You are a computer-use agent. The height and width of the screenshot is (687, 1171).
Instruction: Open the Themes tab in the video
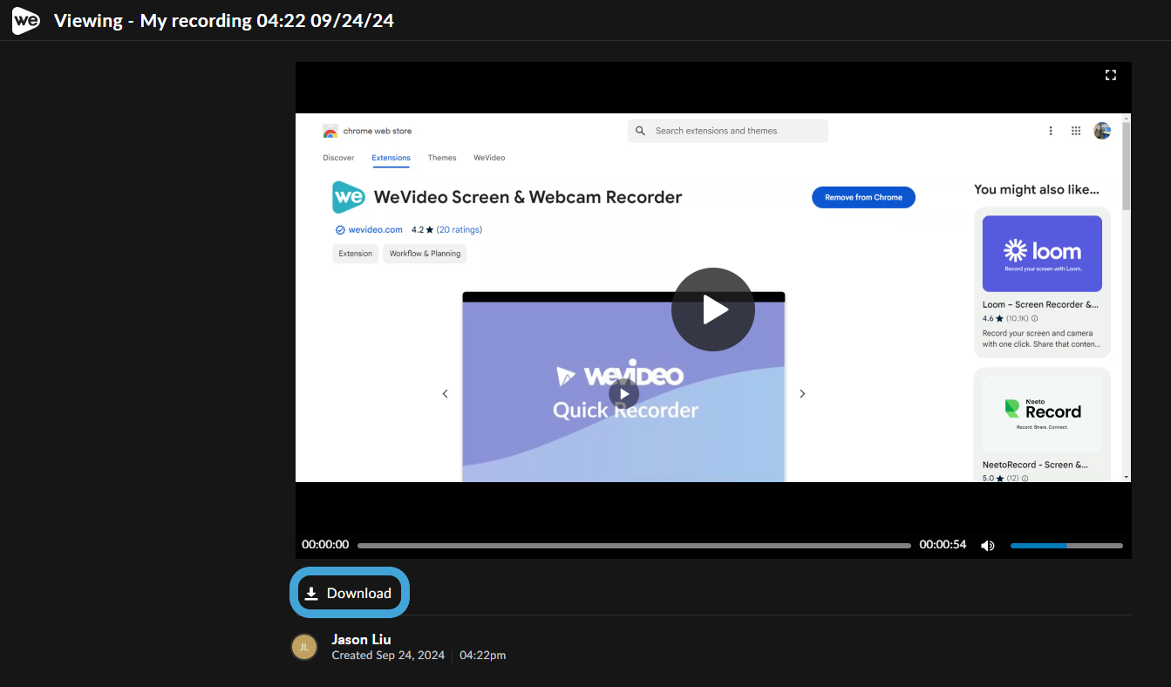click(x=442, y=158)
